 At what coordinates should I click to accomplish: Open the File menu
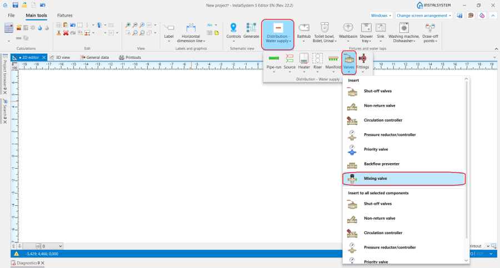[x=11, y=16]
